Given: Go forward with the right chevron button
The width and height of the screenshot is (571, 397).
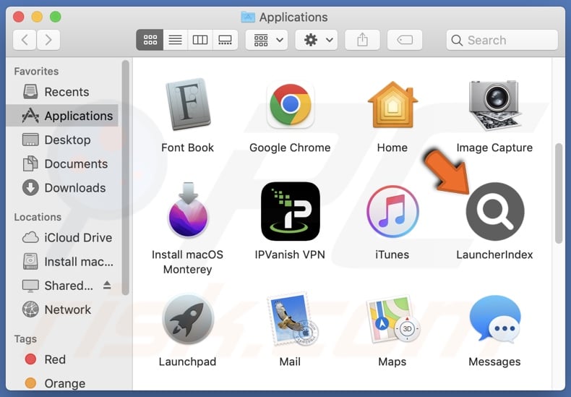Looking at the screenshot, I should click(x=48, y=40).
